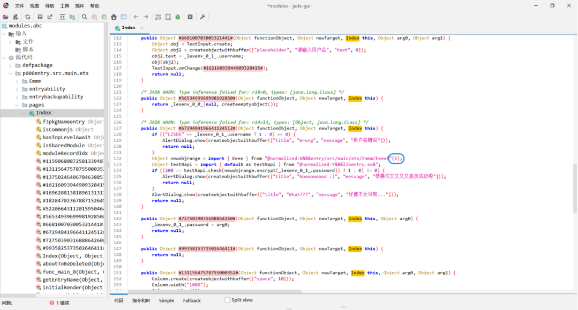The height and width of the screenshot is (310, 578).
Task: Click the save all floppy disk icon
Action: pos(40,17)
